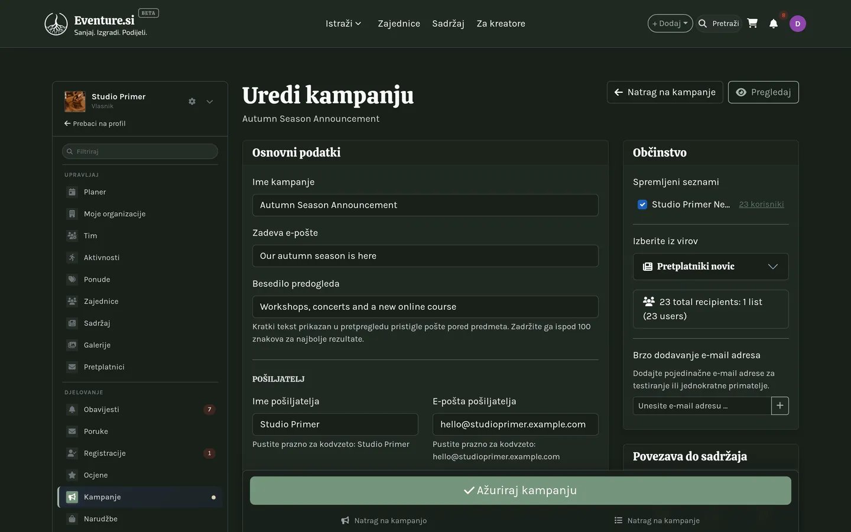The image size is (851, 532).
Task: Open Galerije sidebar item
Action: point(139,345)
